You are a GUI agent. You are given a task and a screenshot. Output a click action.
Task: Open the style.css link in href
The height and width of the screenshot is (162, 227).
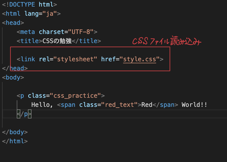140,59
